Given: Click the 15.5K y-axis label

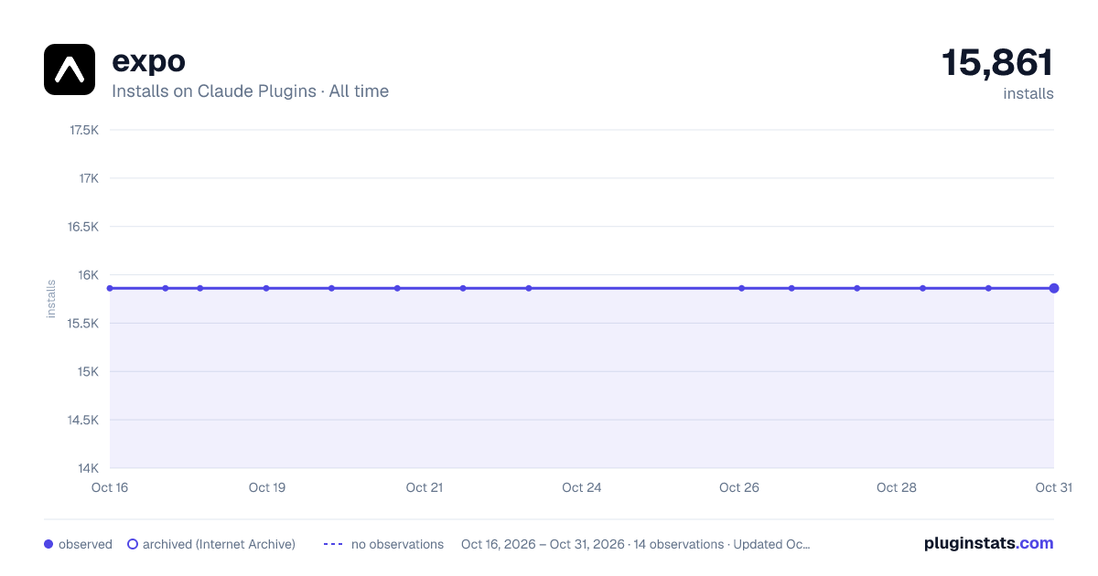Looking at the screenshot, I should pyautogui.click(x=84, y=324).
